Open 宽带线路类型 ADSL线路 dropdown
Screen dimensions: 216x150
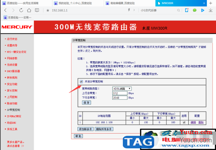click(x=122, y=89)
